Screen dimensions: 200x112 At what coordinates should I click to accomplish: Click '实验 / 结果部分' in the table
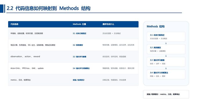[79, 80]
